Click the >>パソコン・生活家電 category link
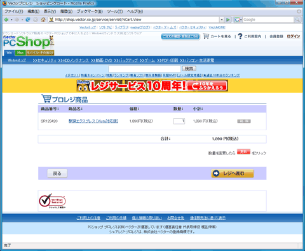305x251 pixels. coord(197,60)
